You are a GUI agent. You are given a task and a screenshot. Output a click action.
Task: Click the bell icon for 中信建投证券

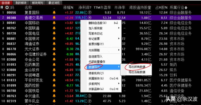[x=54, y=54]
